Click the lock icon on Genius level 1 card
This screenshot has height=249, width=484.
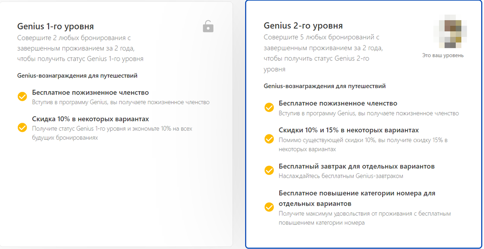pos(208,27)
